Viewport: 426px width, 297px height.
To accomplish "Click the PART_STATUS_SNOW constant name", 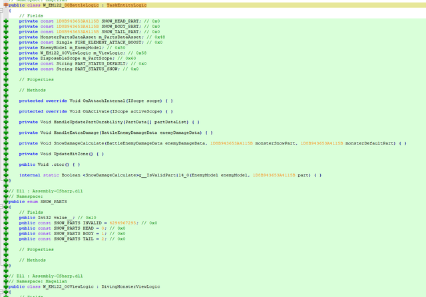I will [x=96, y=69].
